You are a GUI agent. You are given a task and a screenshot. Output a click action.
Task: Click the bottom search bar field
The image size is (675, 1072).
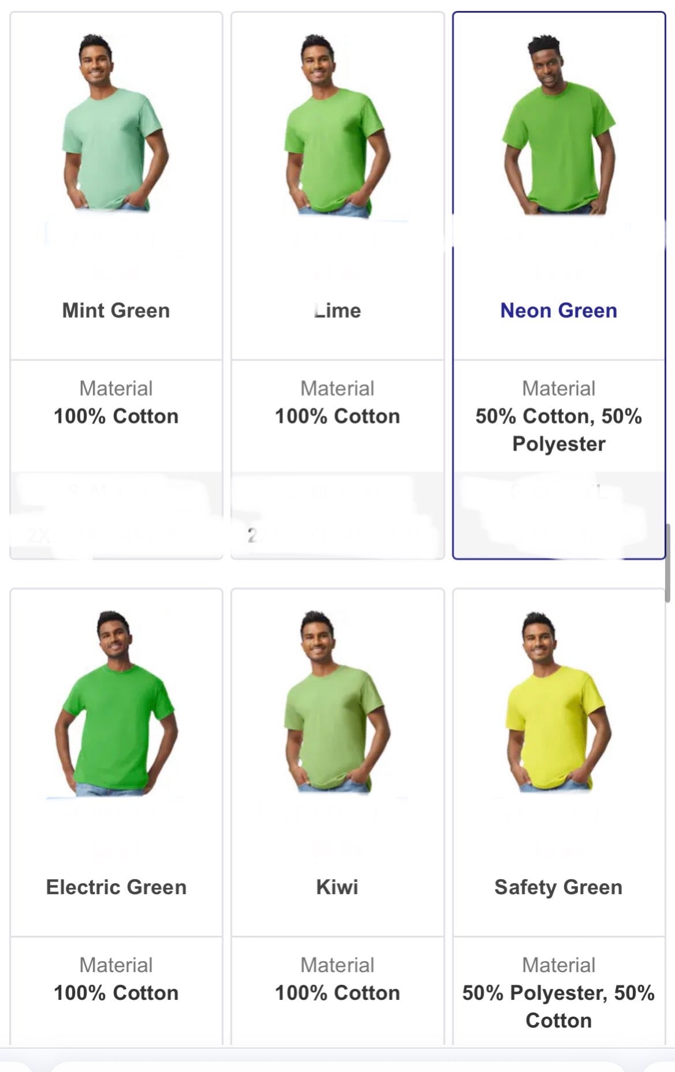click(x=337, y=1066)
